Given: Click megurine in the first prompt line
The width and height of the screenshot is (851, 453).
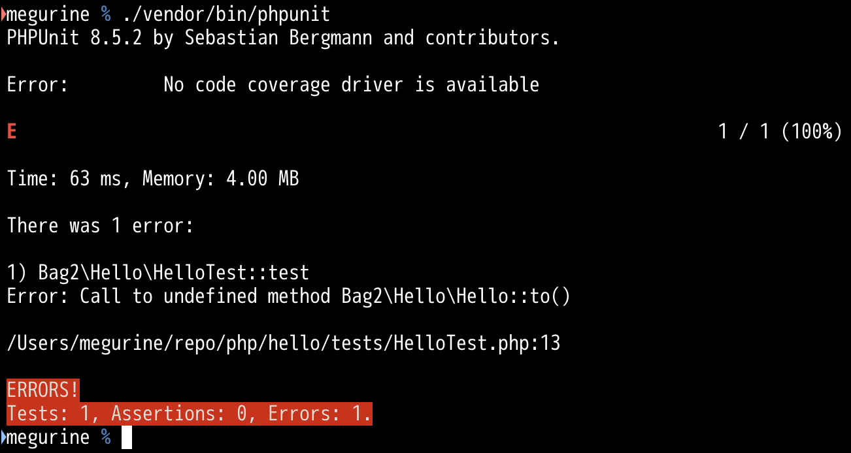Looking at the screenshot, I should [x=48, y=14].
